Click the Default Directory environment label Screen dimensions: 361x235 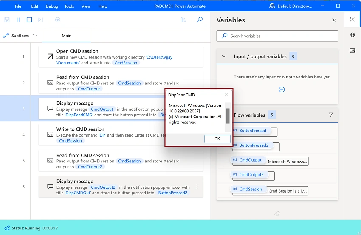click(295, 6)
